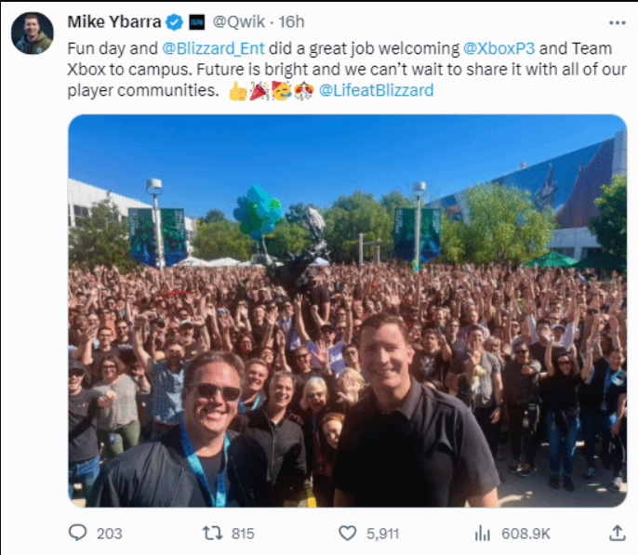Screen dimensions: 638x555
Task: Click the share upload arrow icon
Action: tap(617, 533)
